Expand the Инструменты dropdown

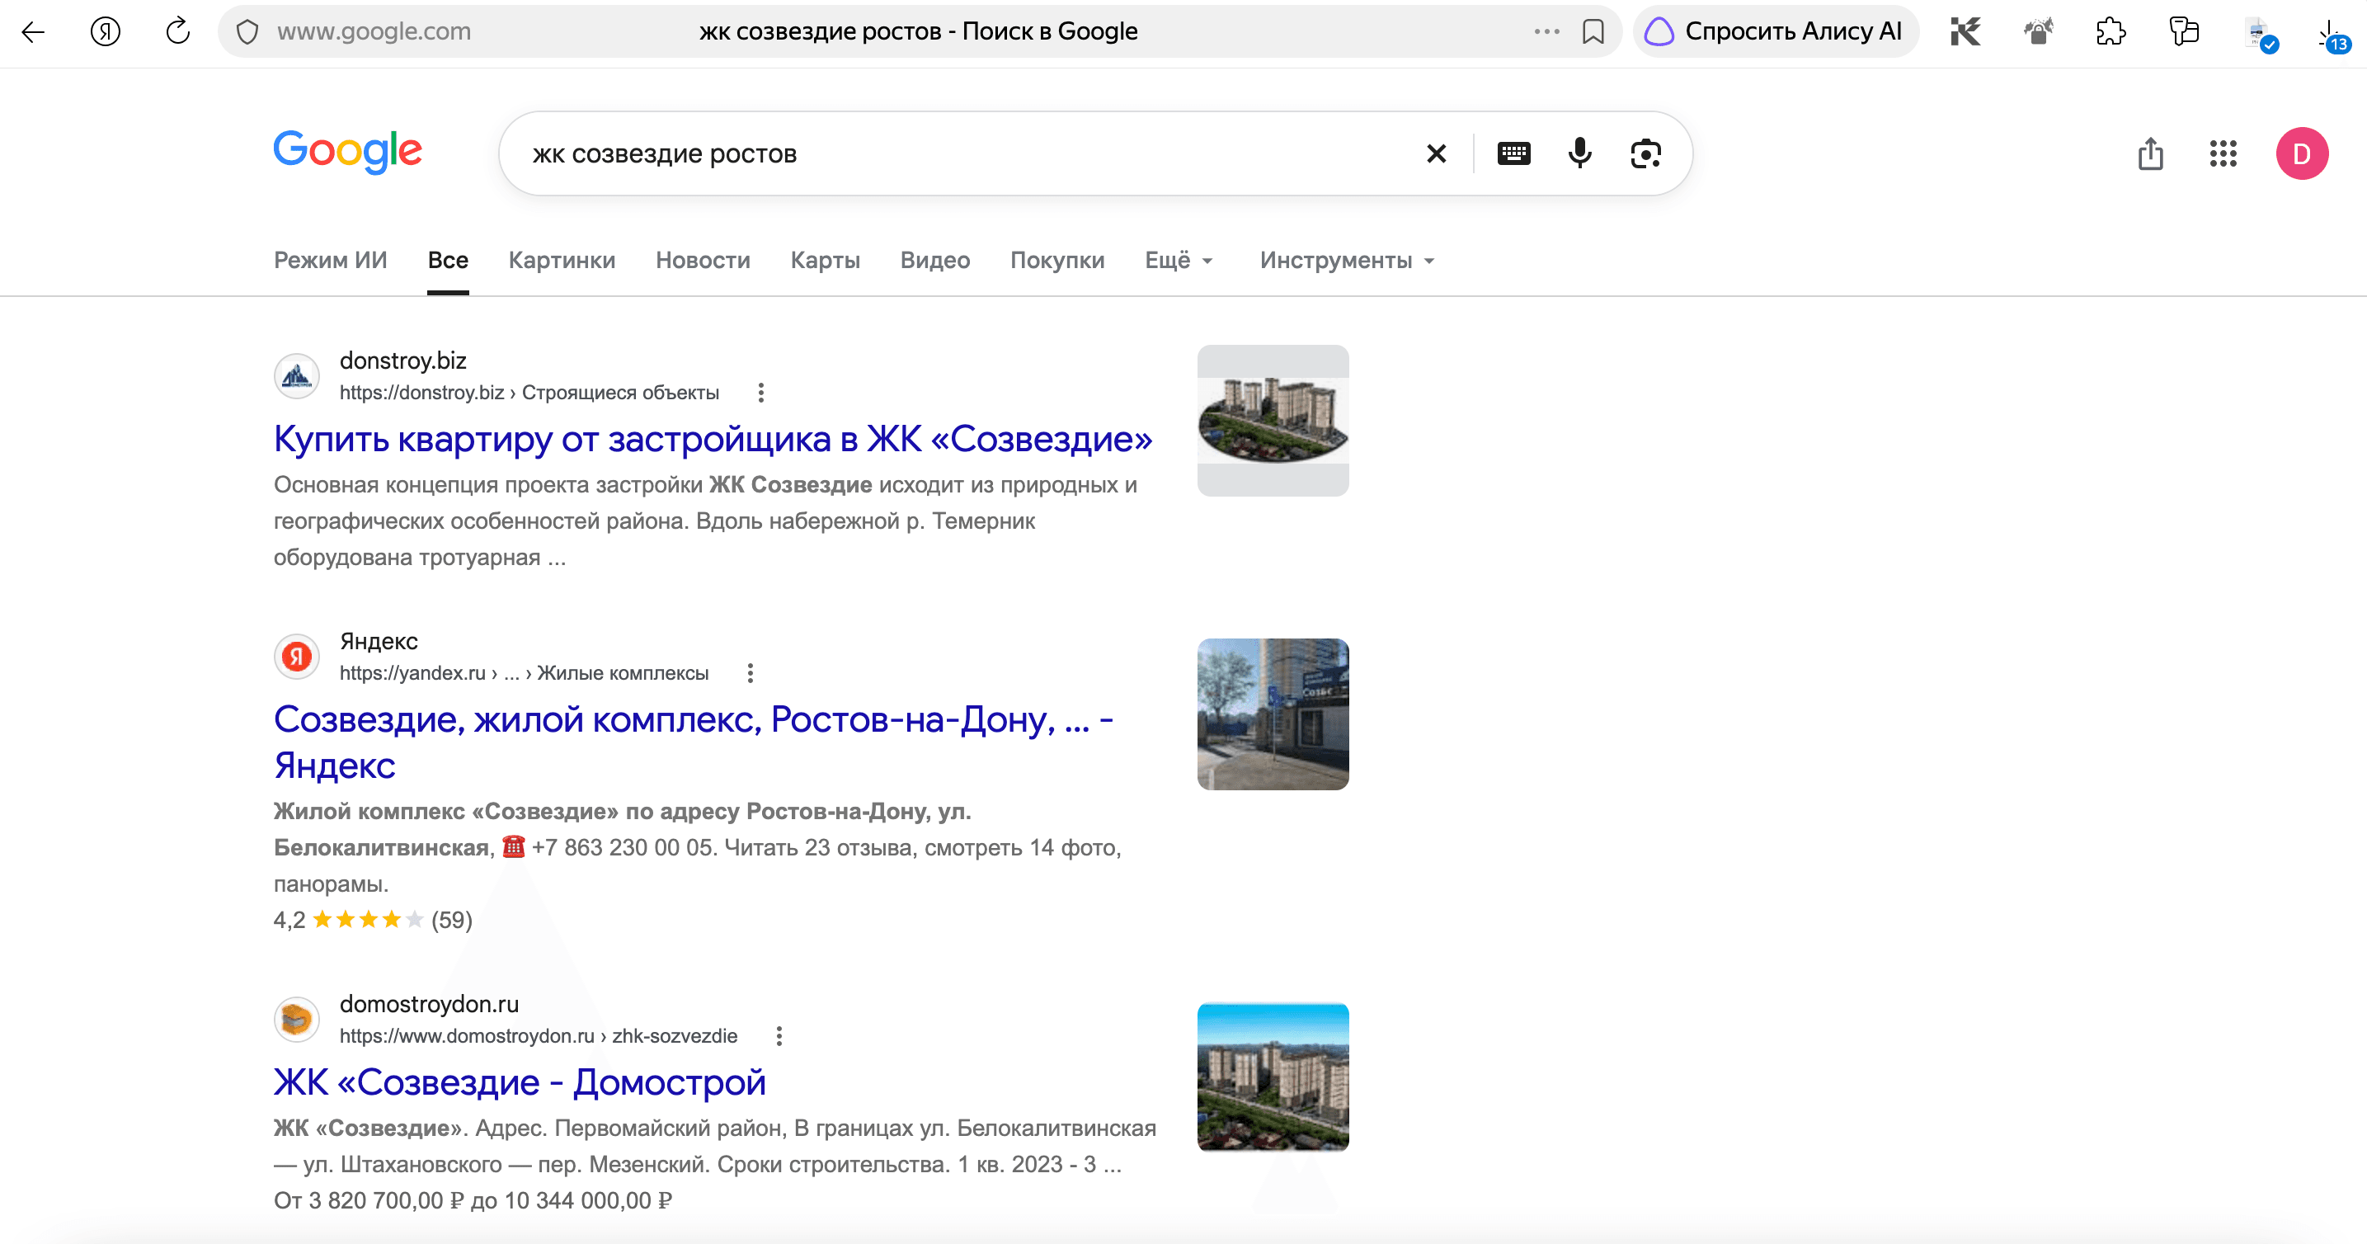(1347, 261)
